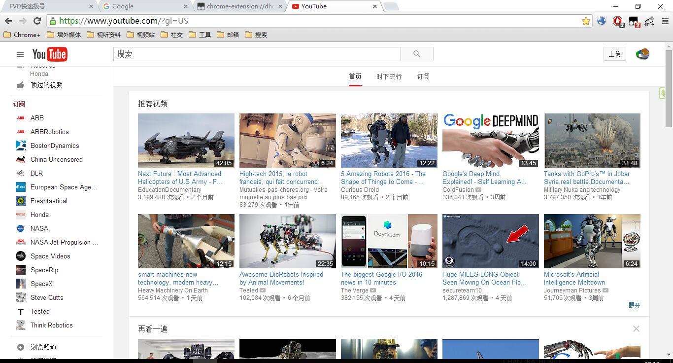Click the Browse channels plus icon
Viewport: 673px width, 363px height.
[21, 347]
